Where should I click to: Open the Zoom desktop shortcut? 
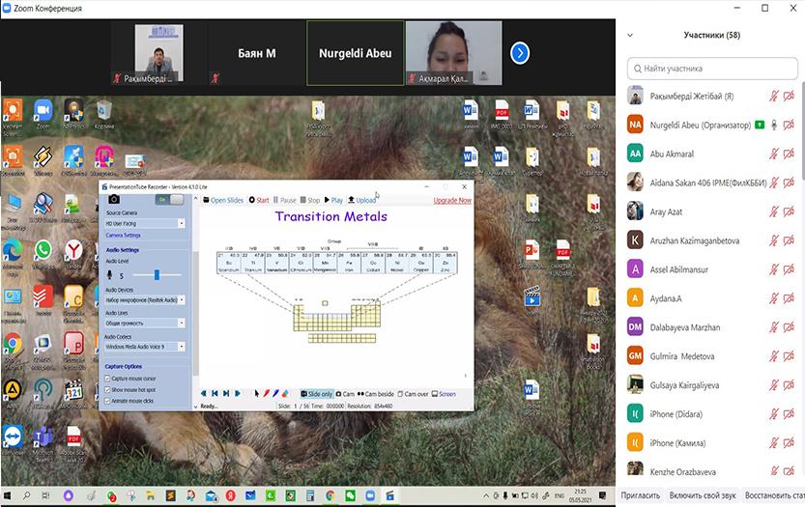(43, 115)
